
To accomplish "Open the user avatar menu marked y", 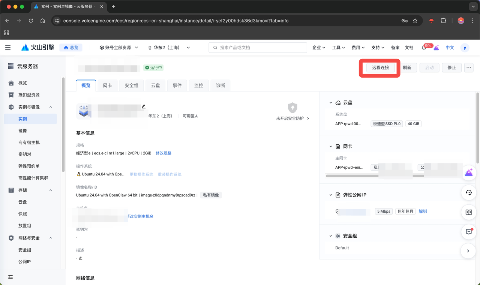I will click(x=465, y=47).
